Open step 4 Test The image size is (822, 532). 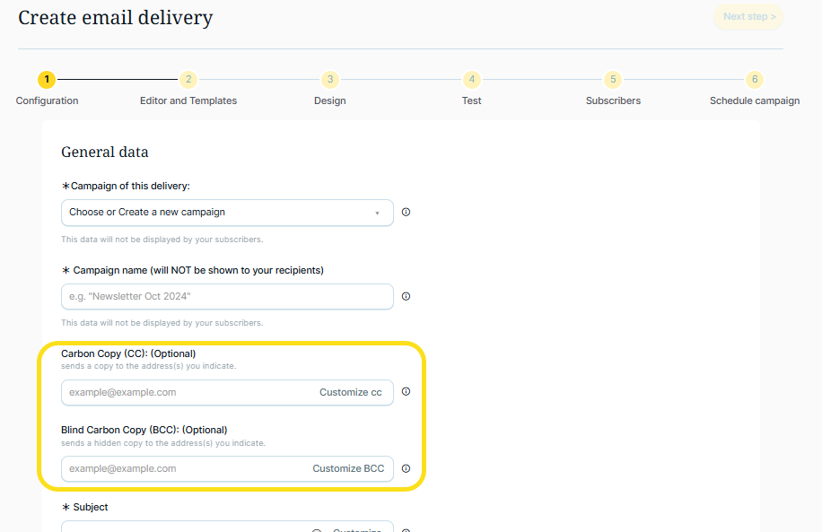pos(472,80)
